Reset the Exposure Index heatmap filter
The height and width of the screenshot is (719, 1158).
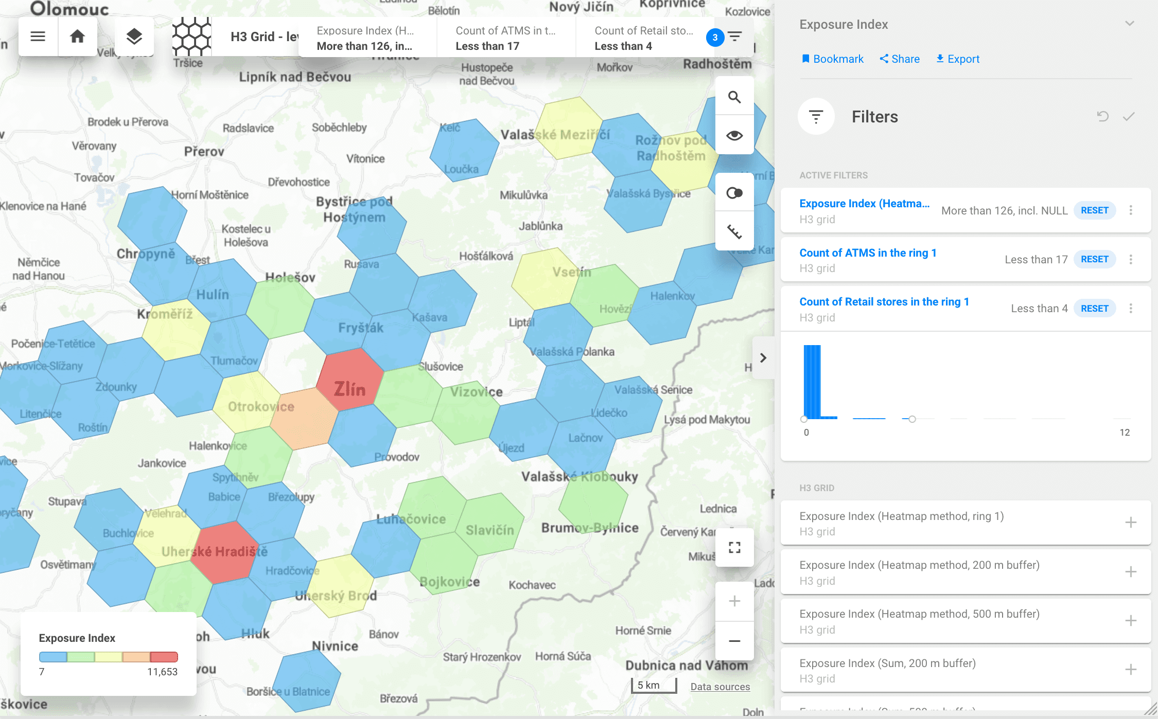[1095, 210]
